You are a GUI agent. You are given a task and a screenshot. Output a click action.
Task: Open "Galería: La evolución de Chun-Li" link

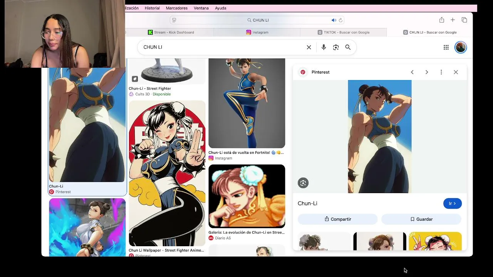246,232
